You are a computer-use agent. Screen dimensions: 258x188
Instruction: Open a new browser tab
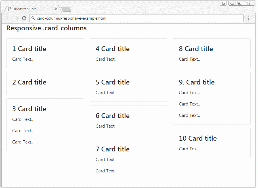pyautogui.click(x=66, y=9)
